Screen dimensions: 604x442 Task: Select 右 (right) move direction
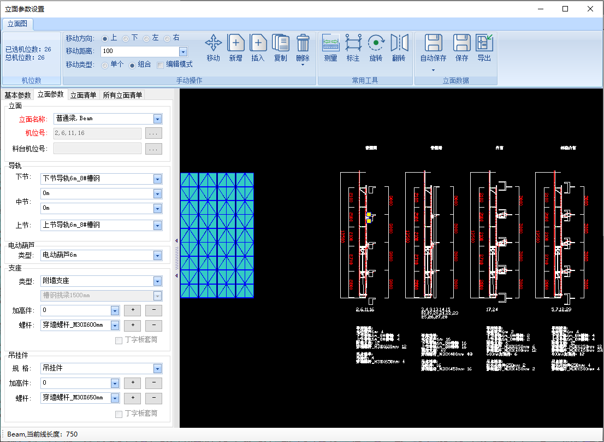point(167,39)
